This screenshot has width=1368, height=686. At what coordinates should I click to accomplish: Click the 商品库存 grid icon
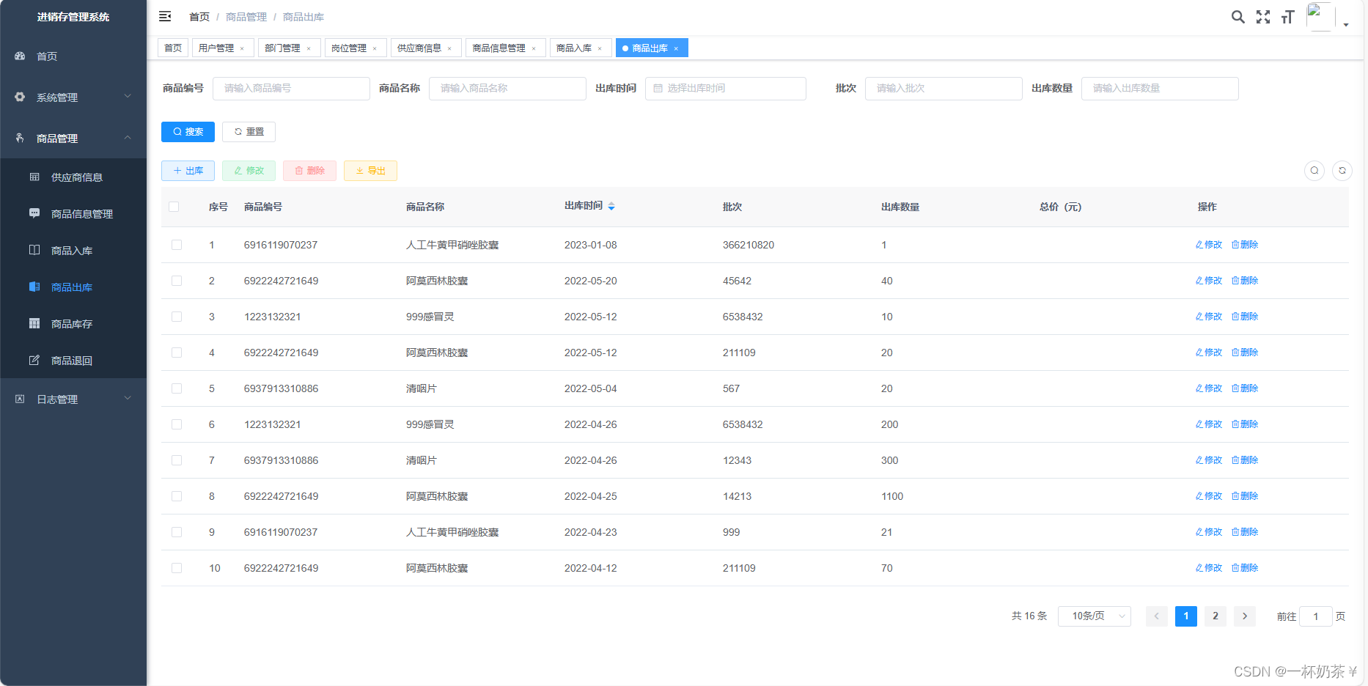click(x=34, y=323)
